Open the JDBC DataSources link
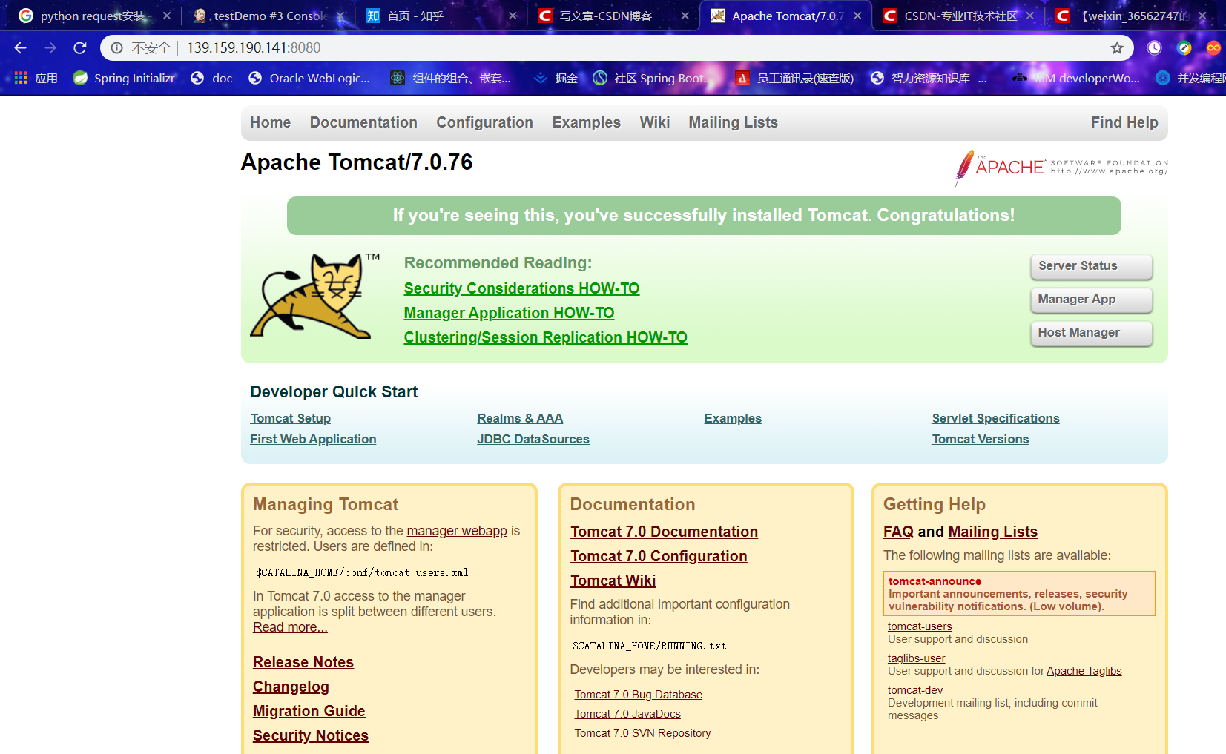1226x754 pixels. click(533, 439)
